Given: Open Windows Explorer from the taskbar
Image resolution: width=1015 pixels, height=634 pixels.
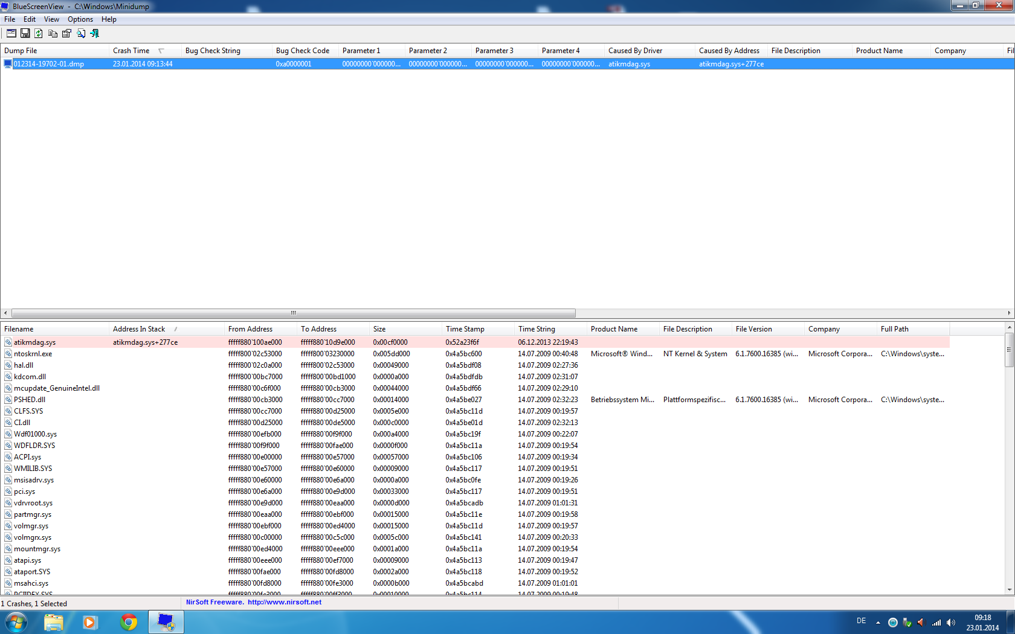Looking at the screenshot, I should [54, 622].
